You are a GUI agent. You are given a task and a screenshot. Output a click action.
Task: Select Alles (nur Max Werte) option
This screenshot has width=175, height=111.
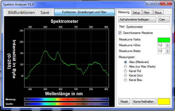[x=126, y=67]
